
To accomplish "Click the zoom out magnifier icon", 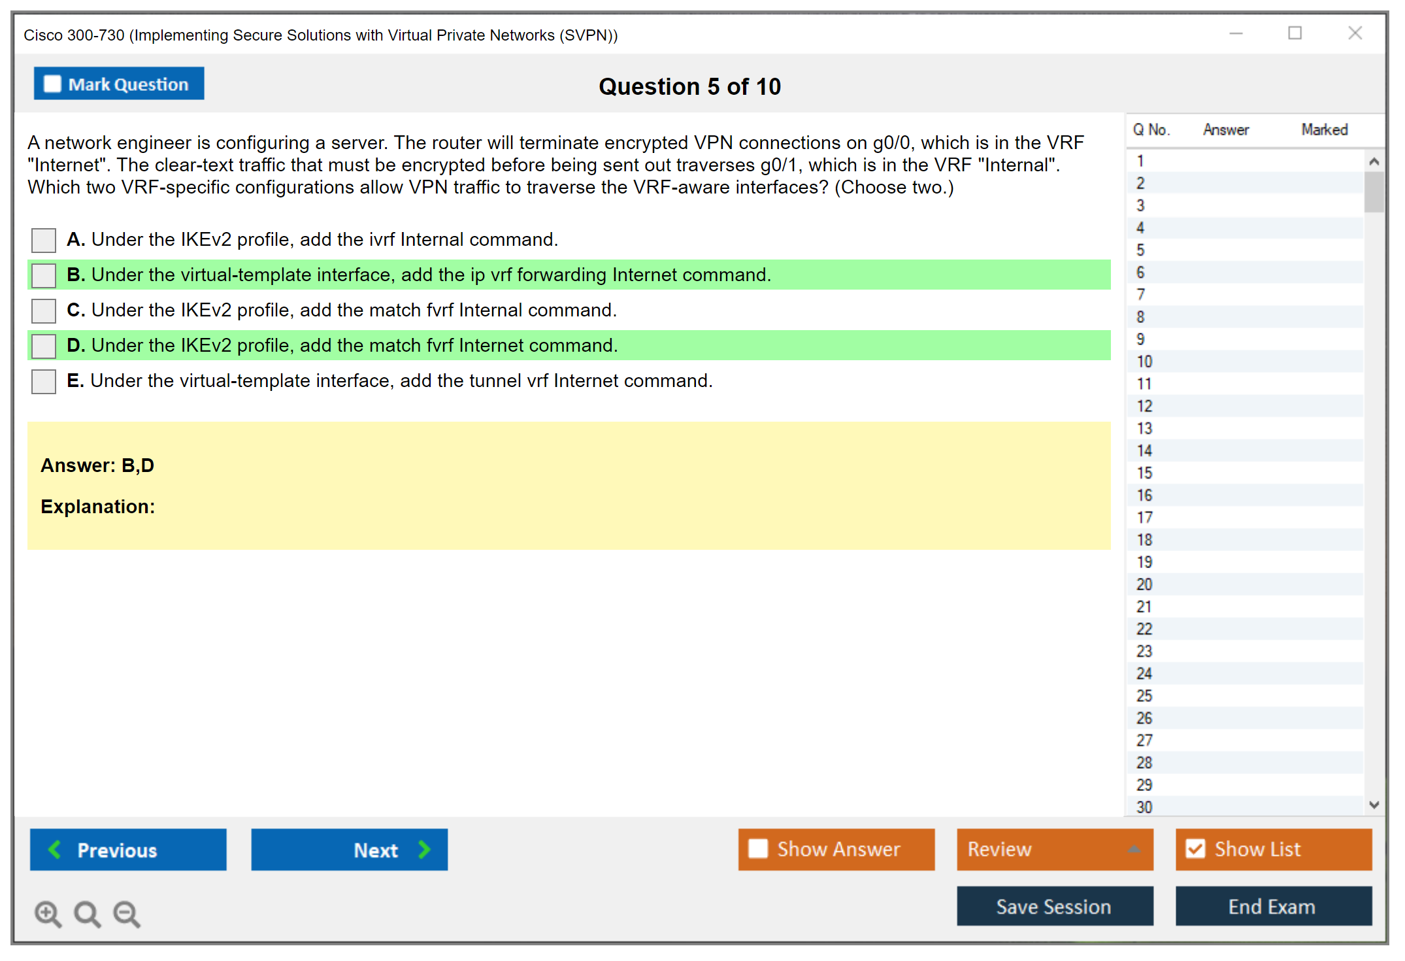I will point(127,914).
